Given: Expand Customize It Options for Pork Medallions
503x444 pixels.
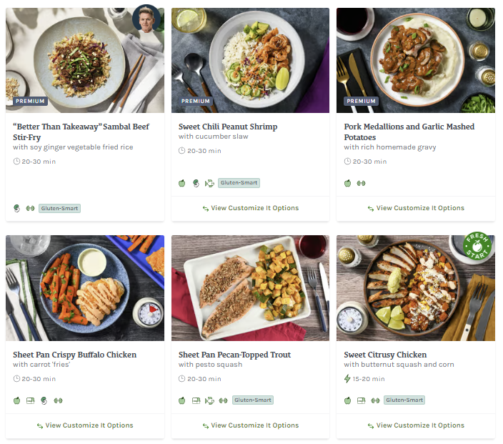Looking at the screenshot, I should [415, 208].
